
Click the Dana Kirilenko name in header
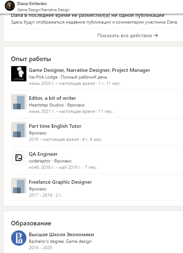[32, 3]
